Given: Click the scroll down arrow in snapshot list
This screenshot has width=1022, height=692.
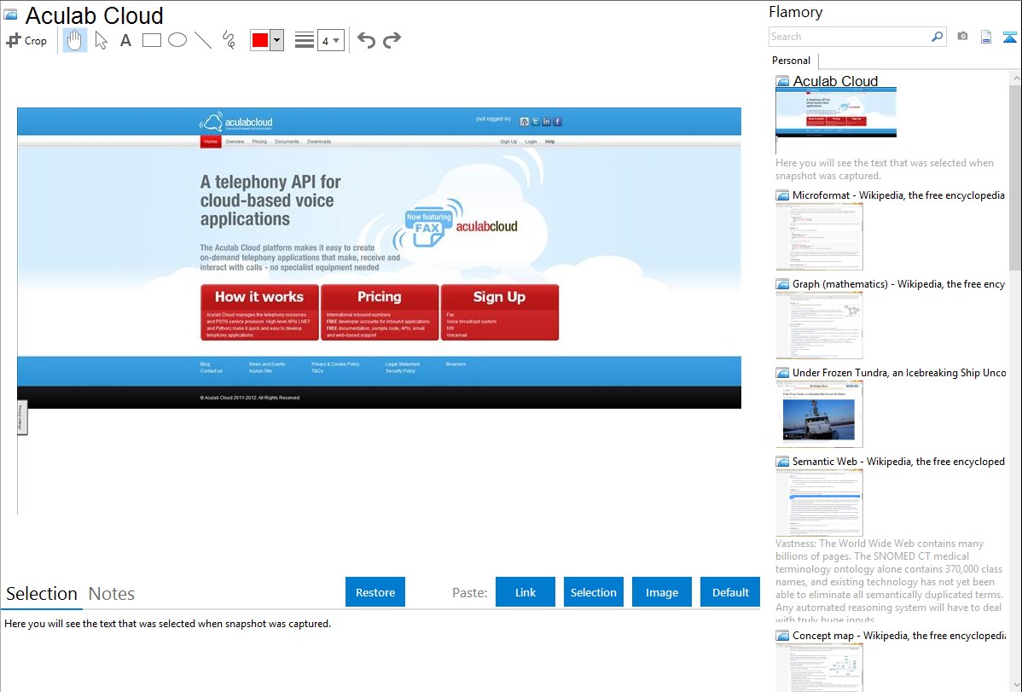Looking at the screenshot, I should (x=1015, y=685).
